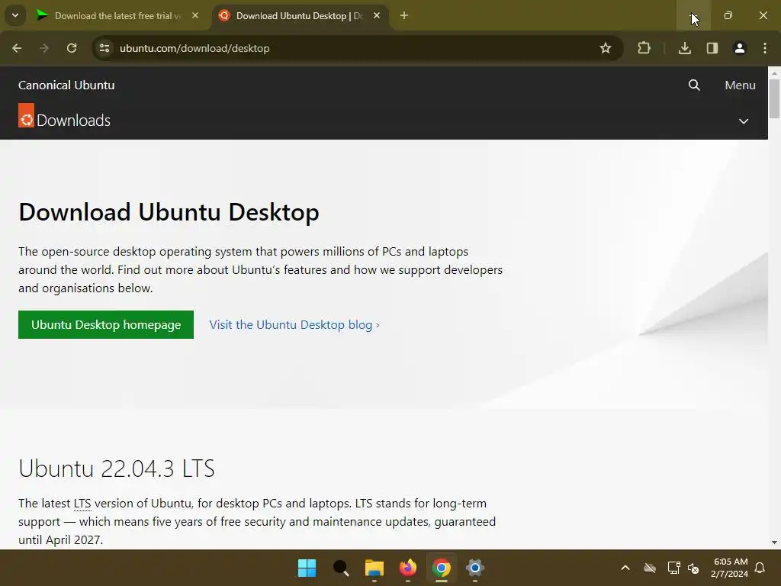Restore down the Chrome window
Image resolution: width=781 pixels, height=586 pixels.
pos(728,16)
